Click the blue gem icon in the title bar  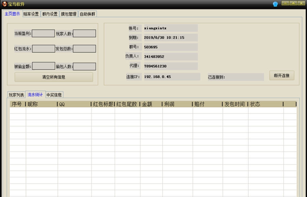tap(276, 4)
